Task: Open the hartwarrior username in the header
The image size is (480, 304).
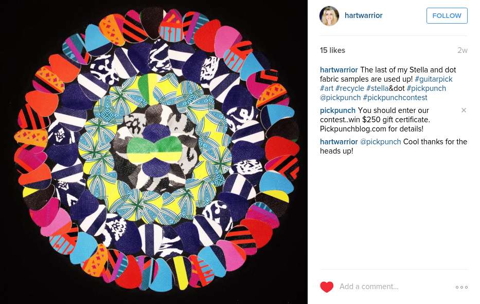Action: coord(363,15)
